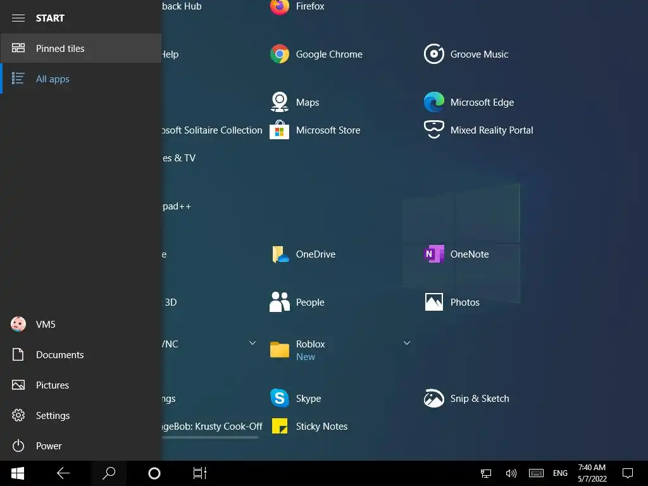Switch to Pinned tiles view
The image size is (648, 486).
[x=80, y=48]
